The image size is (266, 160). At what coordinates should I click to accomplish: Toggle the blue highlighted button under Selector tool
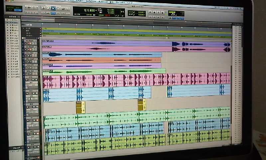pyautogui.click(x=53, y=13)
